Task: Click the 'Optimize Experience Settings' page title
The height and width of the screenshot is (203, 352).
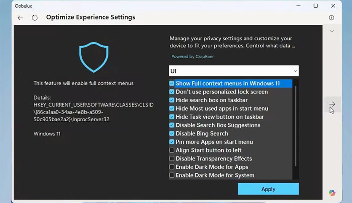Action: point(91,17)
